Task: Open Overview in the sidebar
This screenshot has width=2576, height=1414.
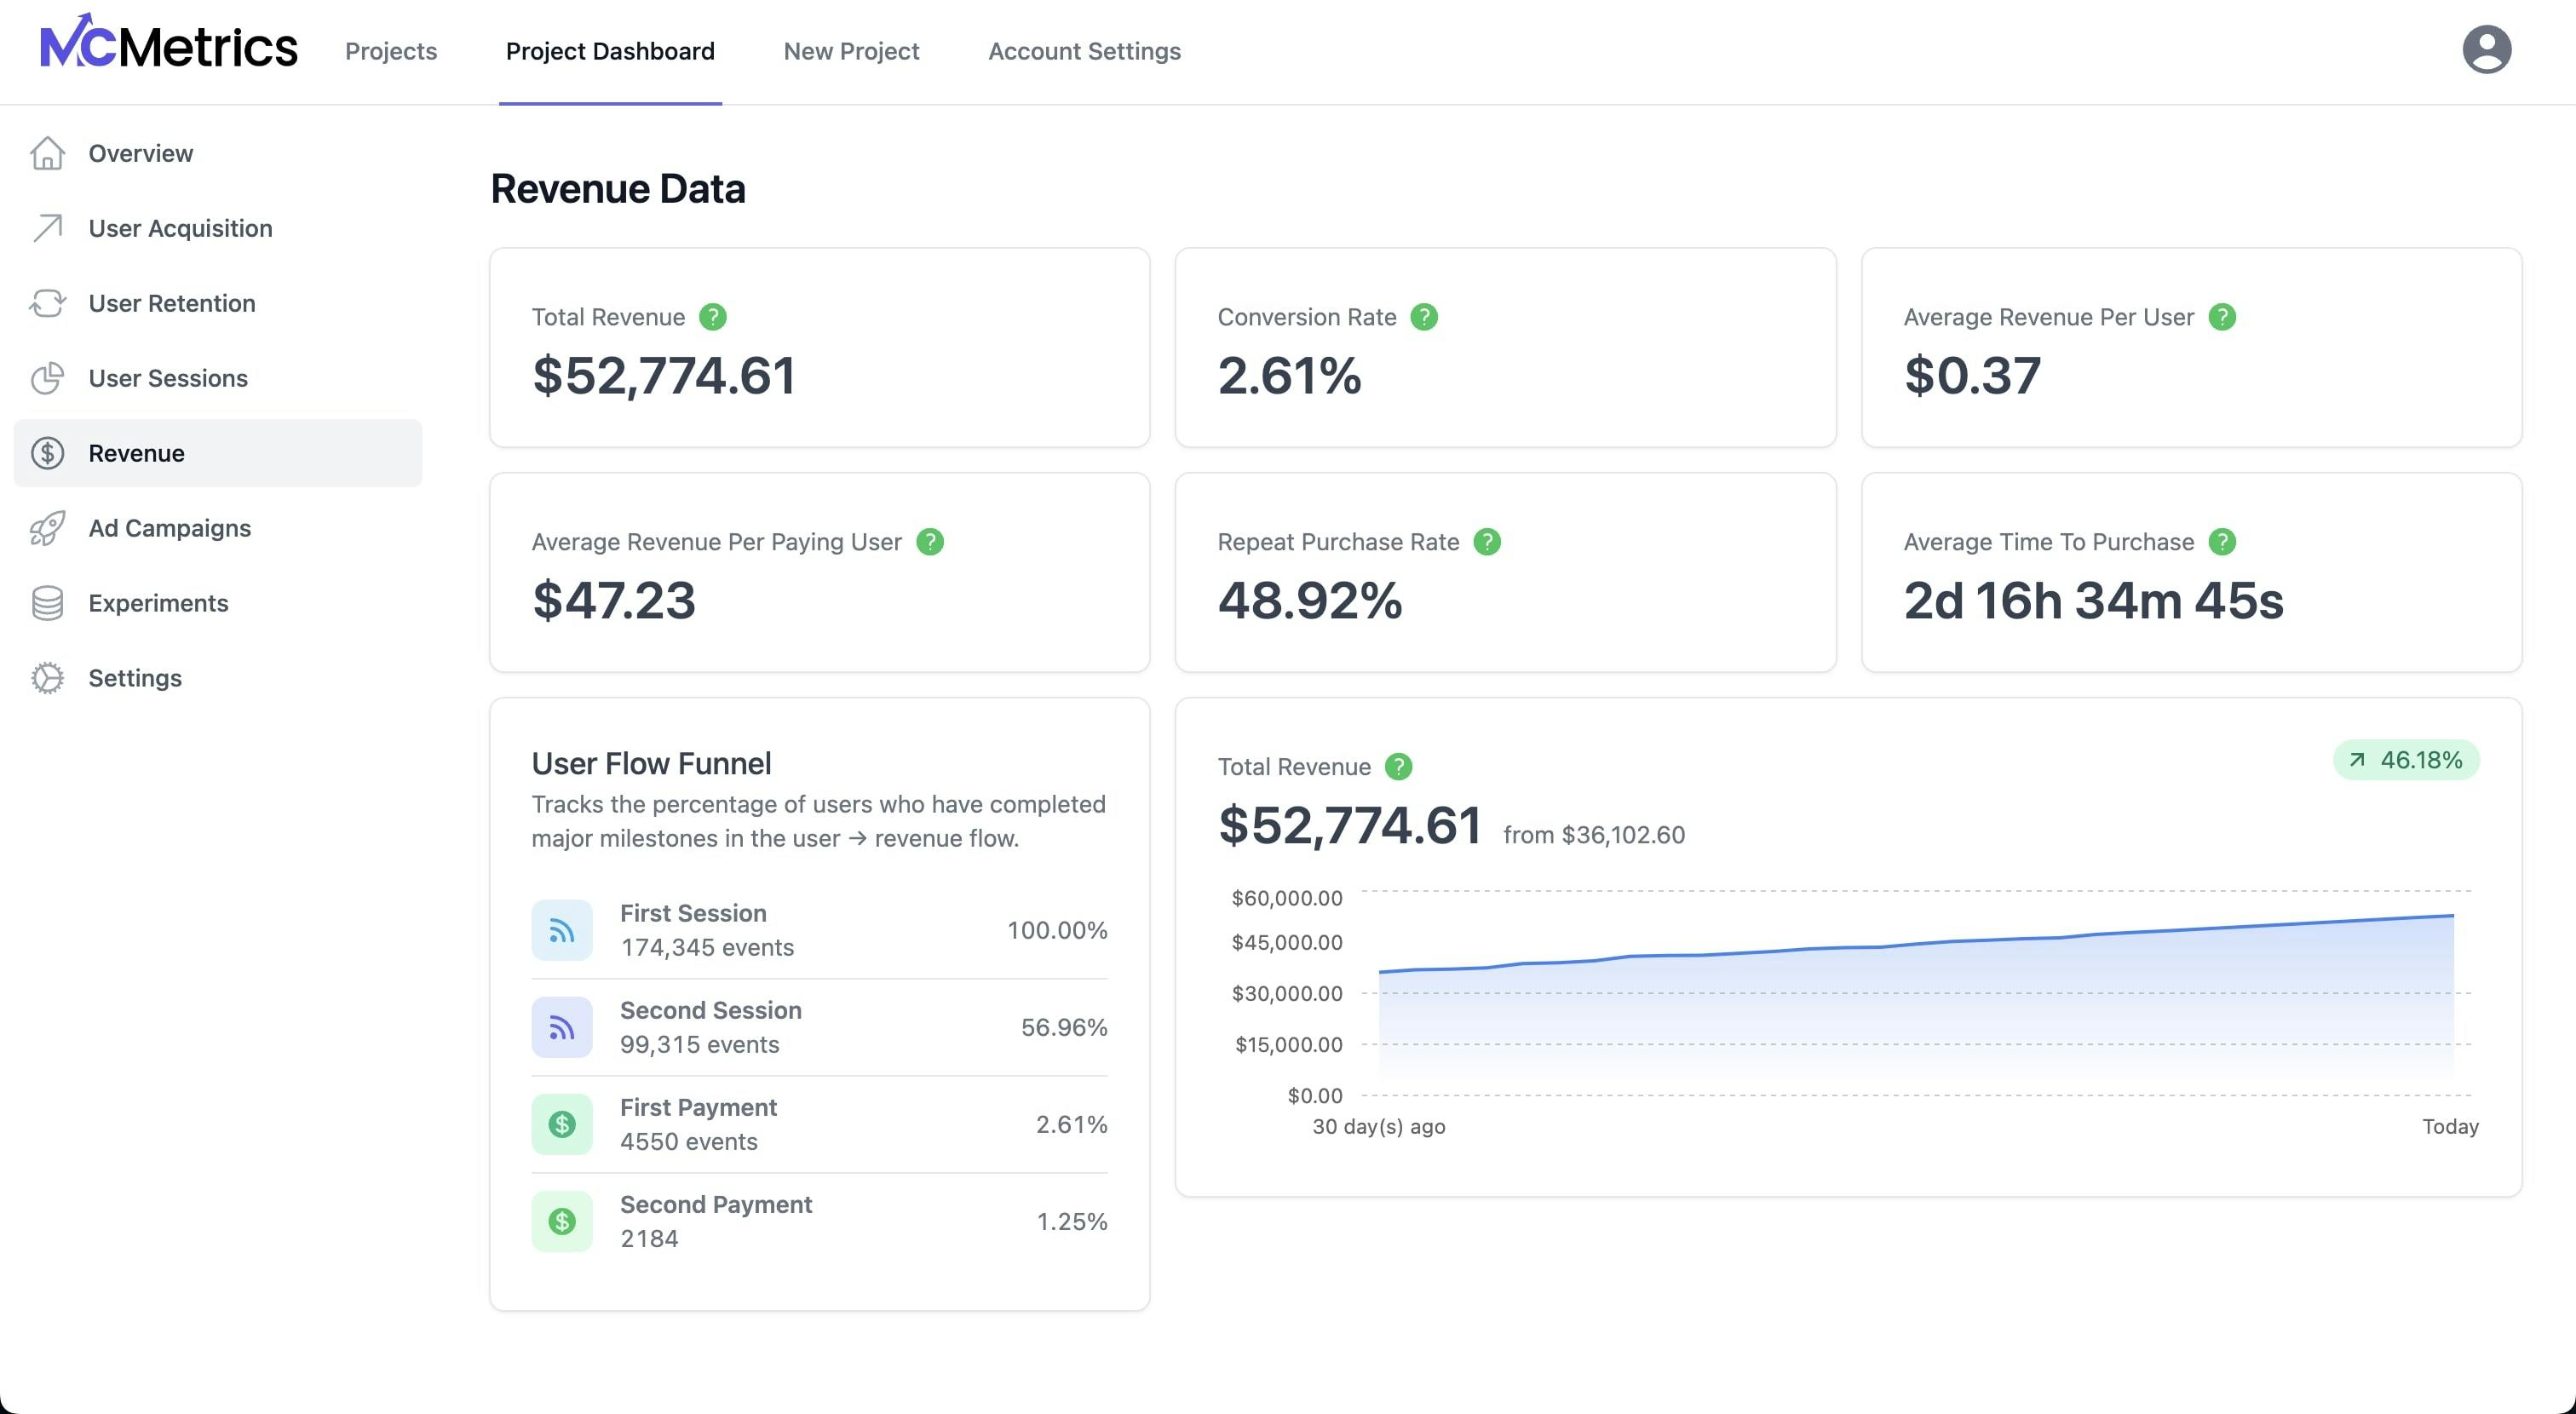Action: 218,153
